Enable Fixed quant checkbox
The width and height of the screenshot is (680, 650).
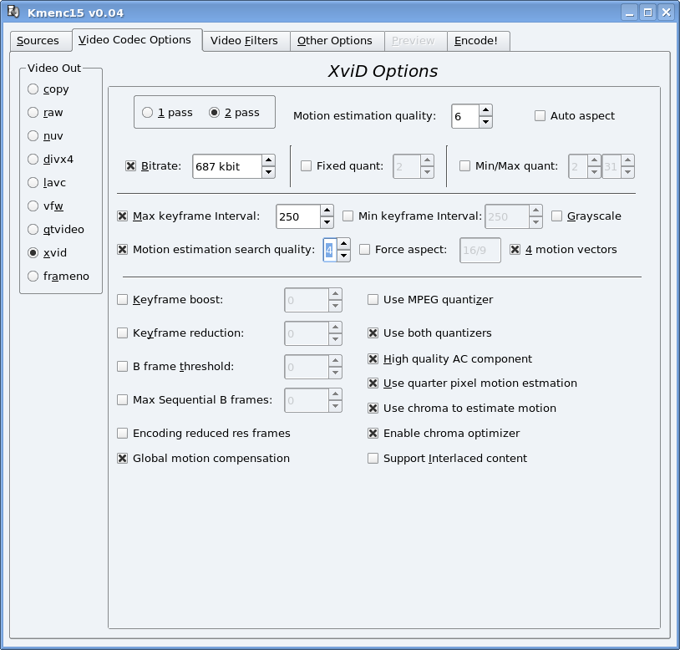pyautogui.click(x=307, y=166)
